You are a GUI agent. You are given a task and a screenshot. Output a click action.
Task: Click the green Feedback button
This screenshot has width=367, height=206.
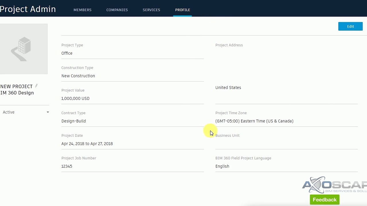pyautogui.click(x=325, y=200)
